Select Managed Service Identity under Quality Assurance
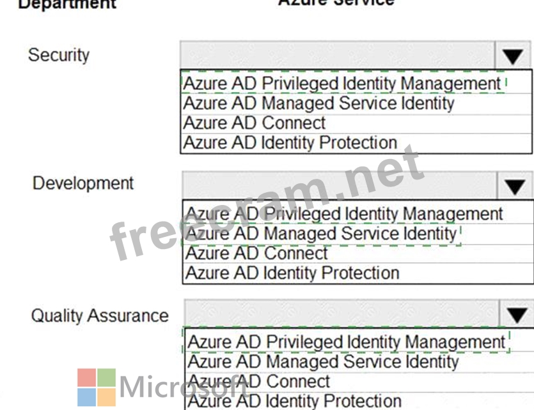534x410 pixels. pos(323,362)
